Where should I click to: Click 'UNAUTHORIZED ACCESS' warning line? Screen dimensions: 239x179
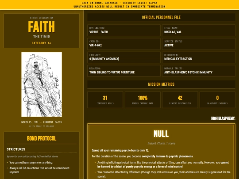[119, 7]
